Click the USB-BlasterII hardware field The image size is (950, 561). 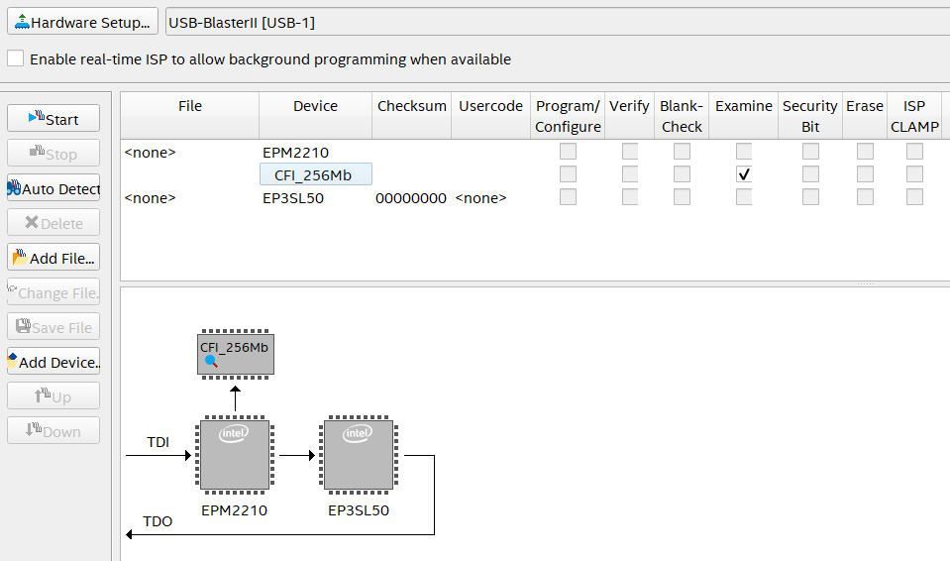click(555, 22)
